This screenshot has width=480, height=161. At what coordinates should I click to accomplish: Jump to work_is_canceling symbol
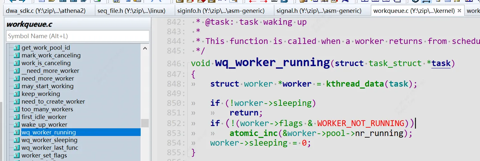click(46, 63)
